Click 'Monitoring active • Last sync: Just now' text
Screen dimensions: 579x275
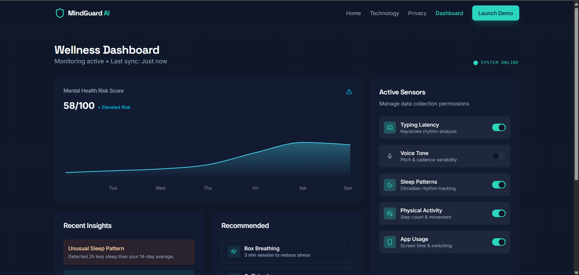[x=111, y=61]
